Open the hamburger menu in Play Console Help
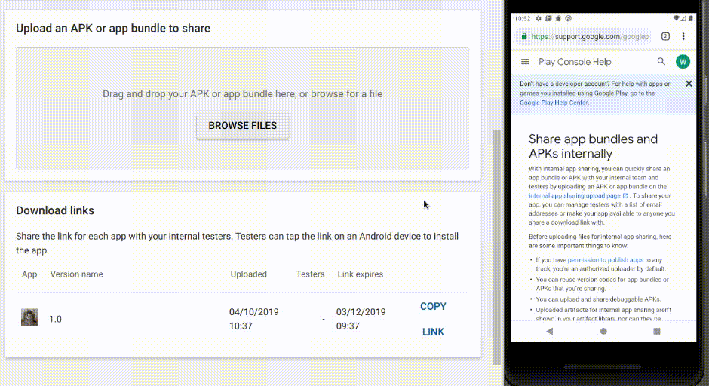The height and width of the screenshot is (386, 709). pyautogui.click(x=525, y=62)
